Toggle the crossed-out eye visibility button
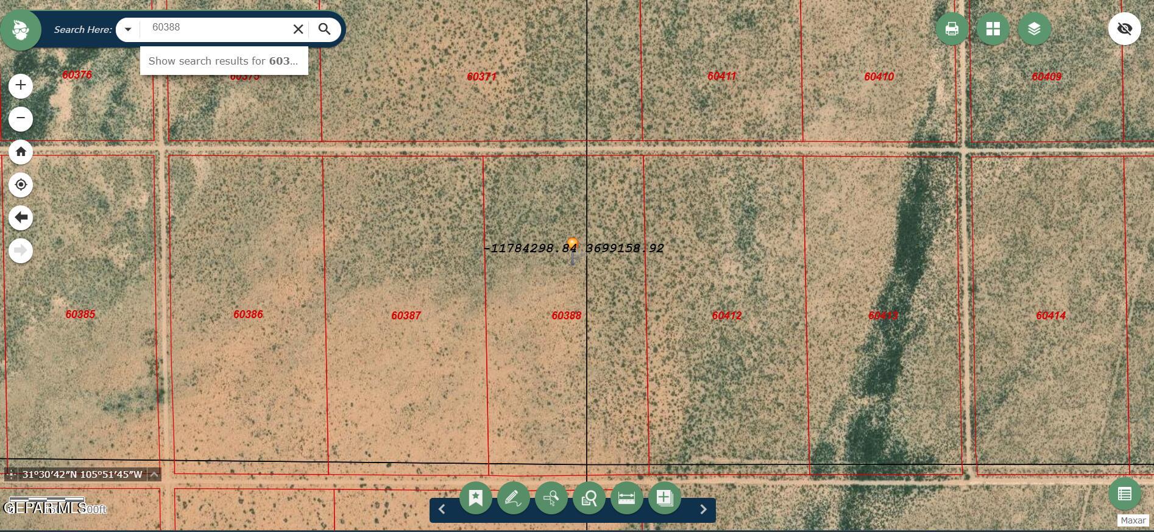 pyautogui.click(x=1124, y=29)
